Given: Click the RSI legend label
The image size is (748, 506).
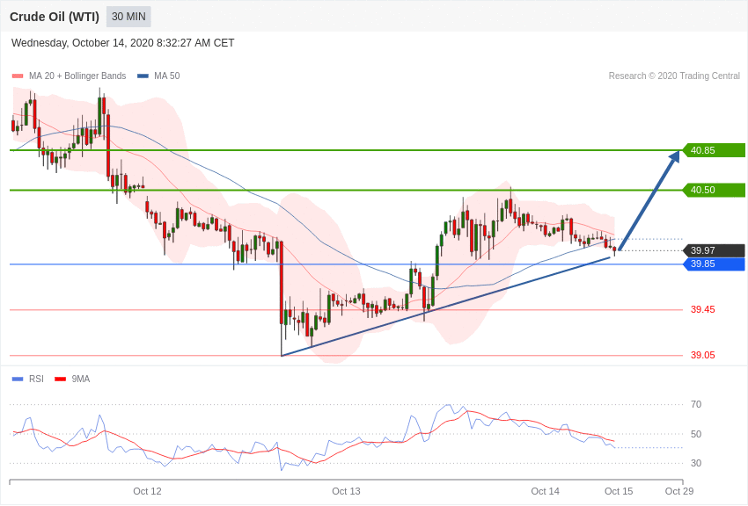Looking at the screenshot, I should (36, 379).
